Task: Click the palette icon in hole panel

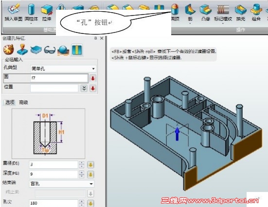Action: (8, 49)
